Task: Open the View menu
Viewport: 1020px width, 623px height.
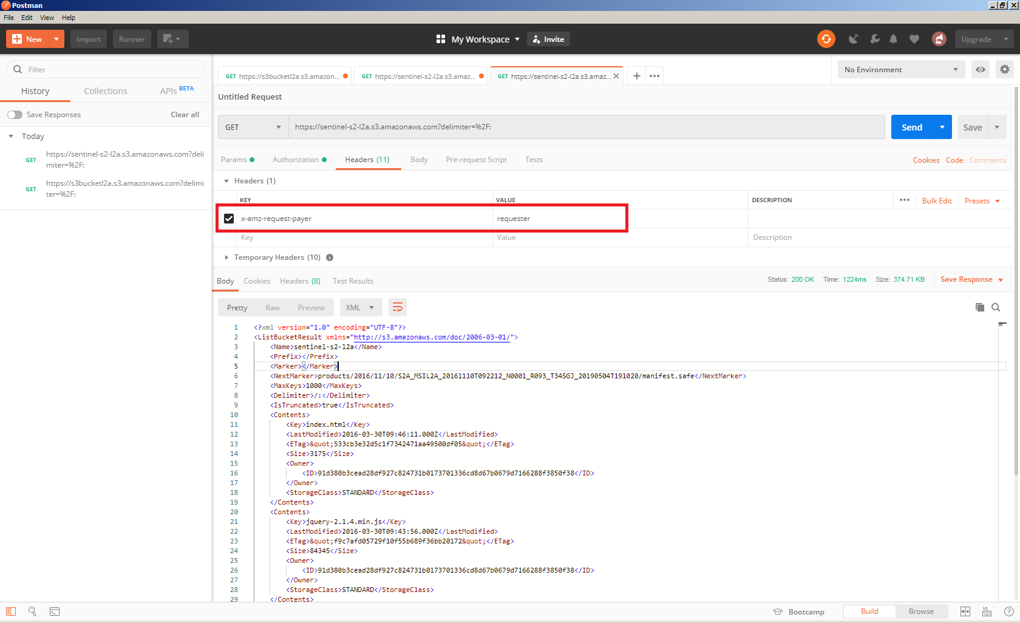Action: [x=47, y=18]
